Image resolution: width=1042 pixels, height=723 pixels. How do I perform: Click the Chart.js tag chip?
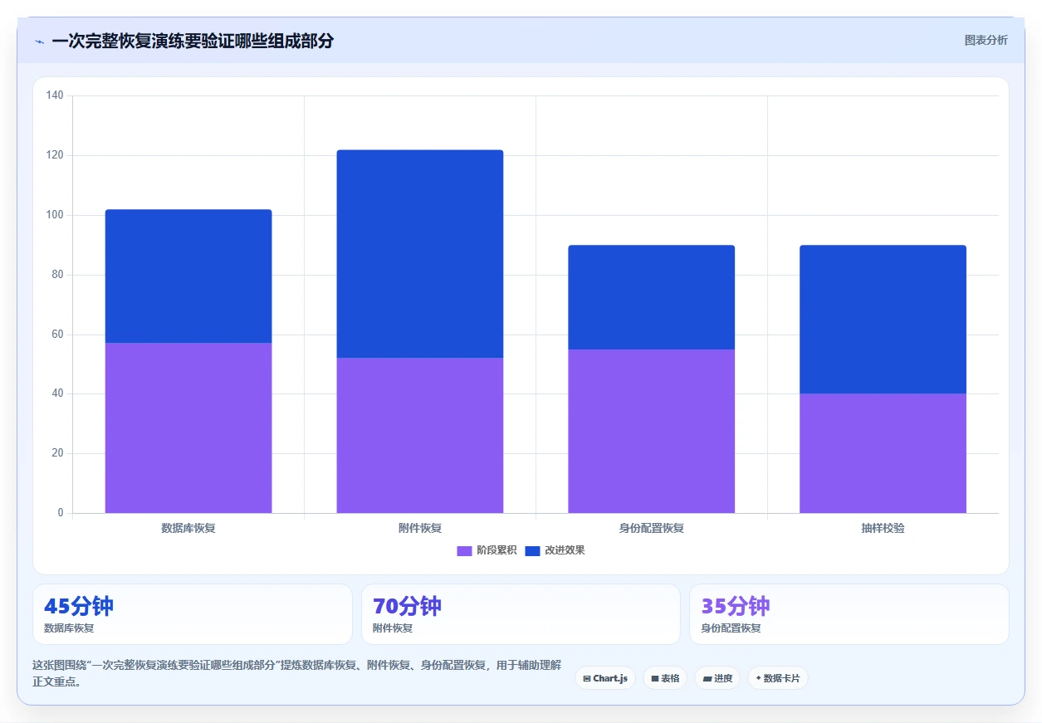[605, 678]
